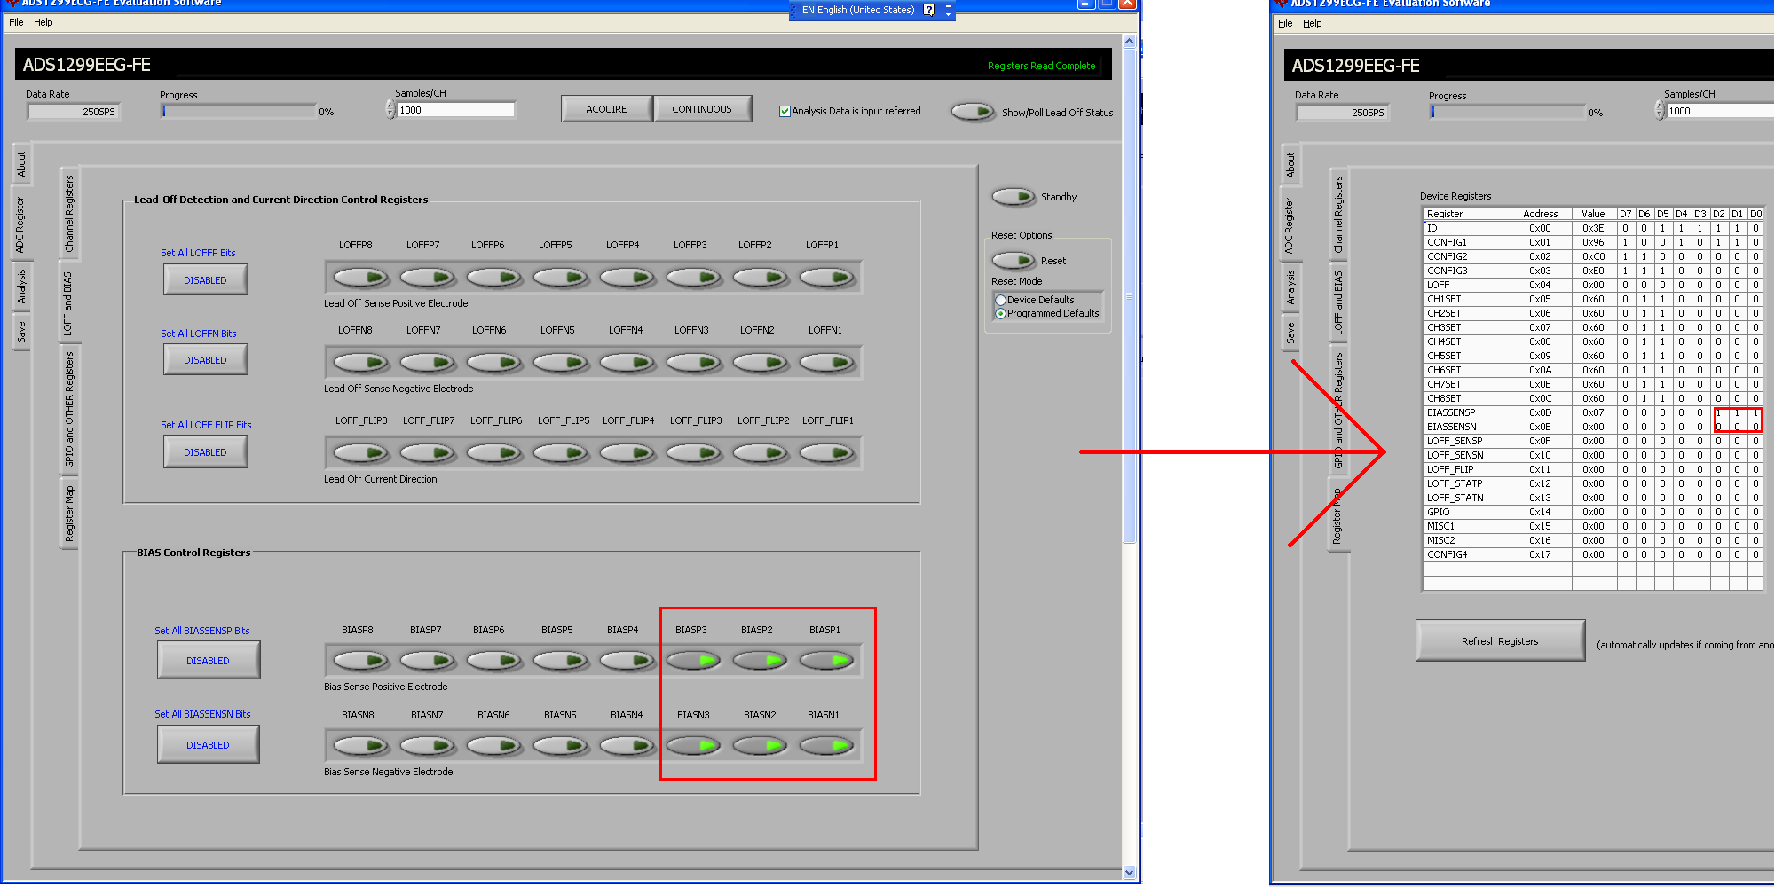Turn off the BIASP2 switch
Screen dimensions: 1775x887
pyautogui.click(x=761, y=660)
